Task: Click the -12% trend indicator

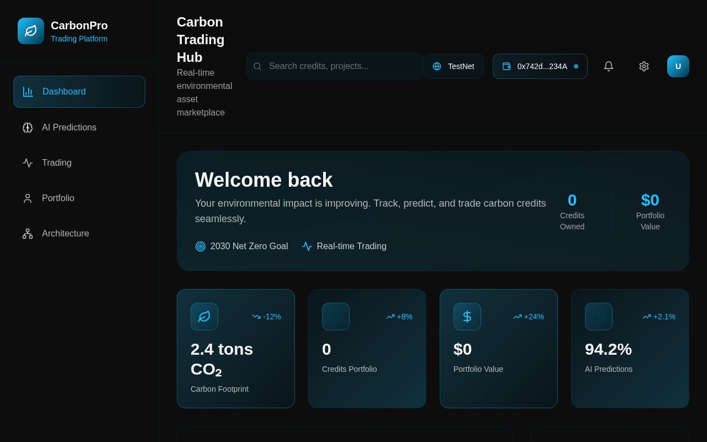Action: tap(267, 317)
